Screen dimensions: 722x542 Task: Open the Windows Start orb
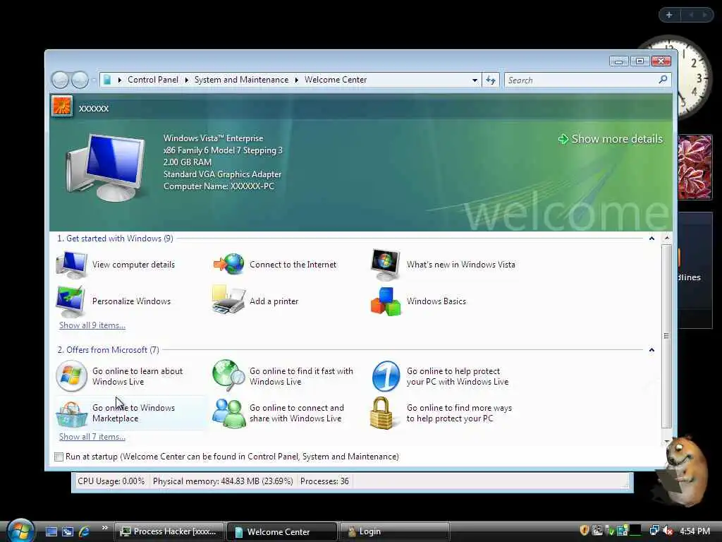pyautogui.click(x=20, y=531)
